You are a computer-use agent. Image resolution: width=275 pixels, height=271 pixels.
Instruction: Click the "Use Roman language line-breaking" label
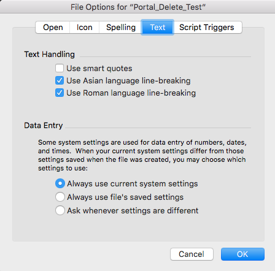click(x=131, y=93)
